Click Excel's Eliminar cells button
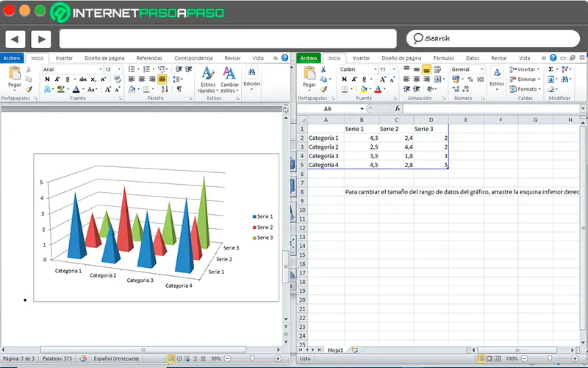 coord(526,79)
